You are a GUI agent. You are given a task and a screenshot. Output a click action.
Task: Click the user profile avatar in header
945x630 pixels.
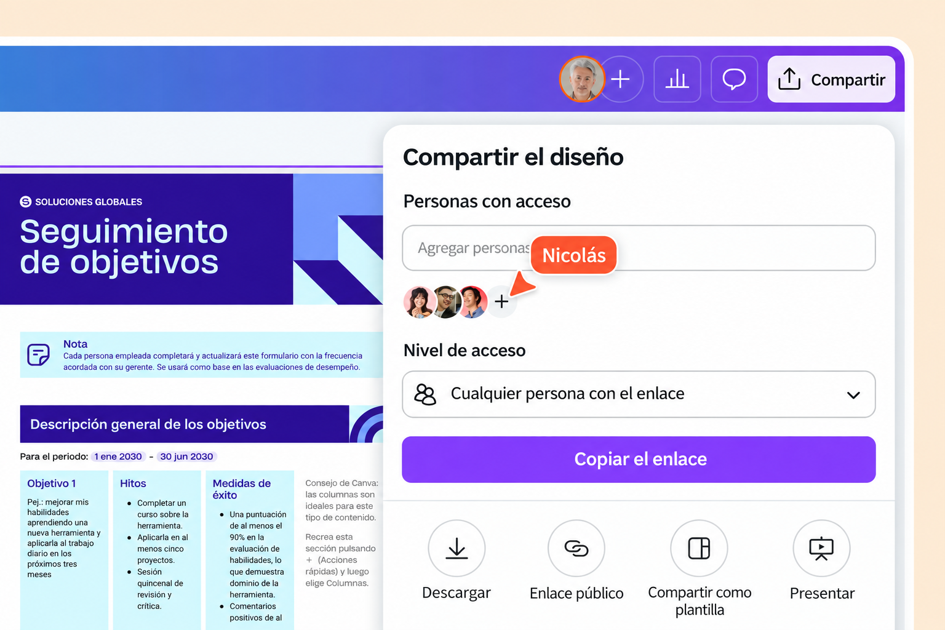(x=581, y=79)
